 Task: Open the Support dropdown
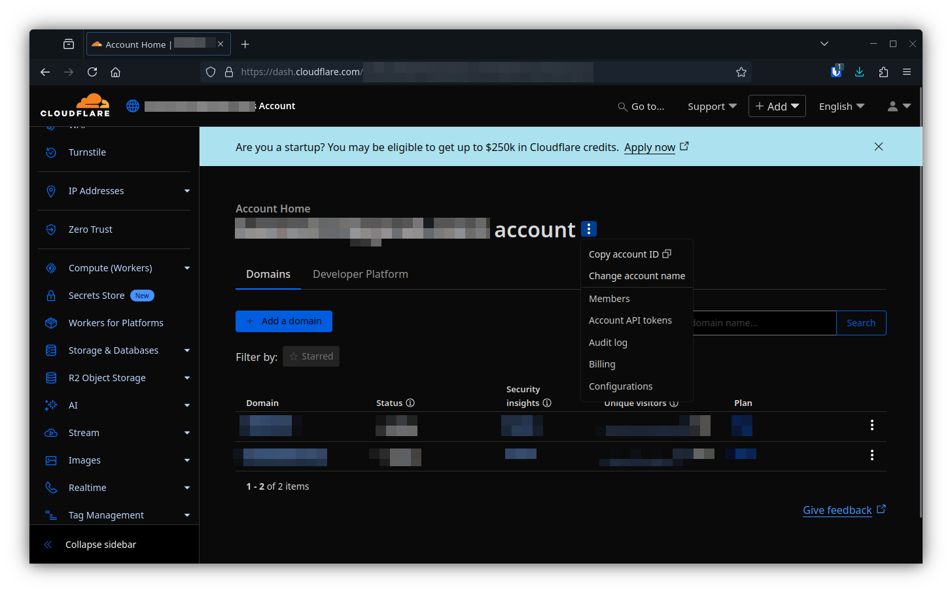[712, 107]
